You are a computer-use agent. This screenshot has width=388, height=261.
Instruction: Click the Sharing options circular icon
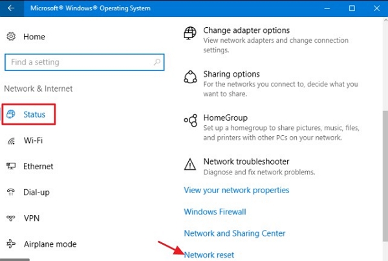point(190,77)
